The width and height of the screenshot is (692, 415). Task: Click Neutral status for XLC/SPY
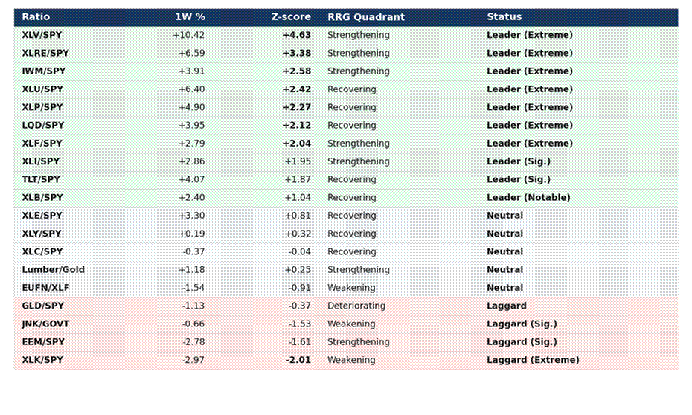tap(505, 252)
